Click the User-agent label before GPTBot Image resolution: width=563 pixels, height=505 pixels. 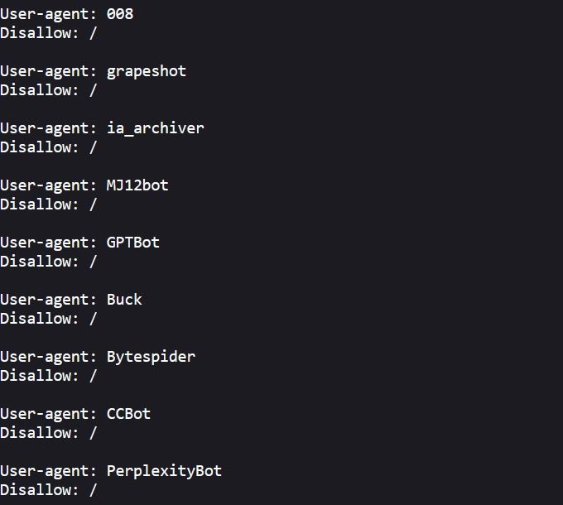[x=46, y=243]
